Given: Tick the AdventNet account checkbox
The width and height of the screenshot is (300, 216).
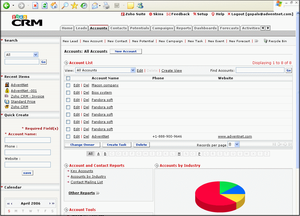Looking at the screenshot, I should coord(68,136).
